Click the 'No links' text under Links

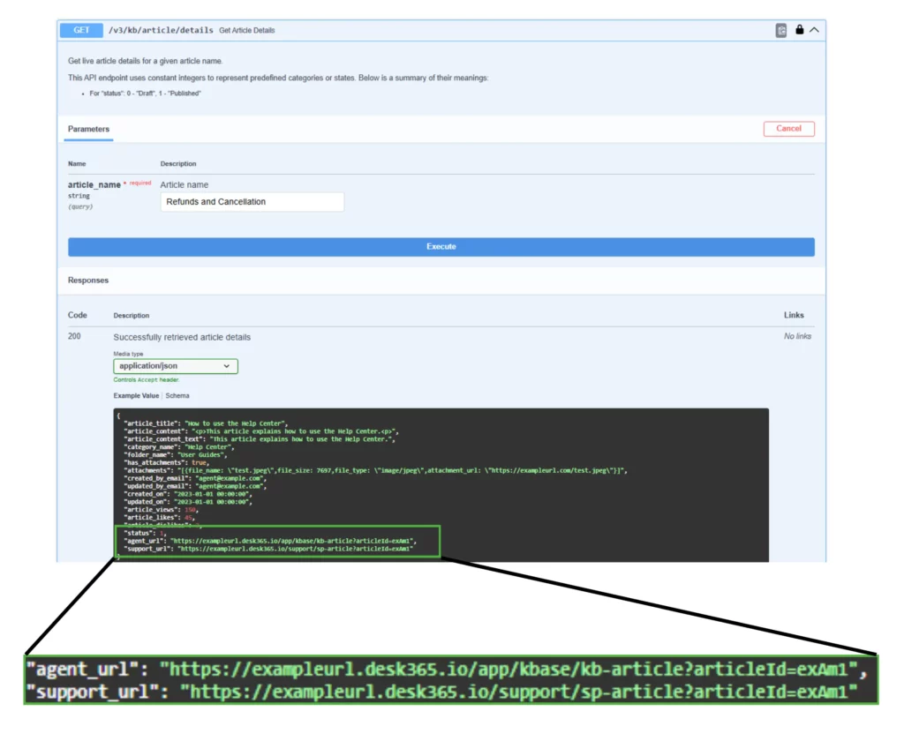point(797,336)
